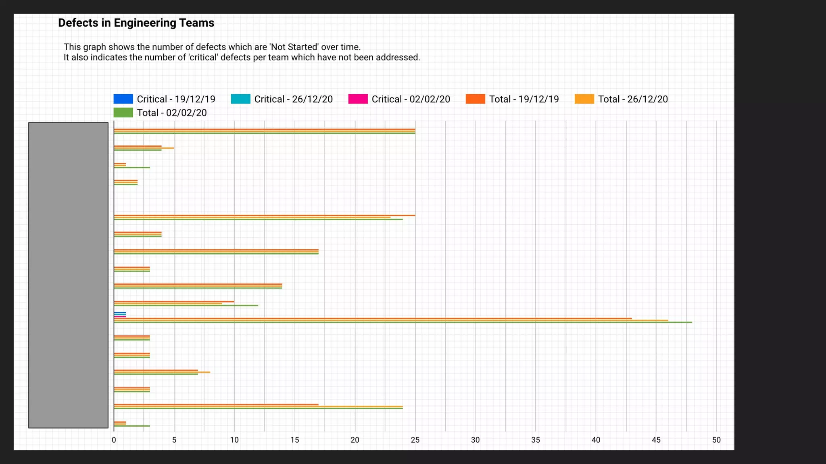This screenshot has height=464, width=826.
Task: Select the 'Defects in Engineering Teams' chart title
Action: [136, 23]
